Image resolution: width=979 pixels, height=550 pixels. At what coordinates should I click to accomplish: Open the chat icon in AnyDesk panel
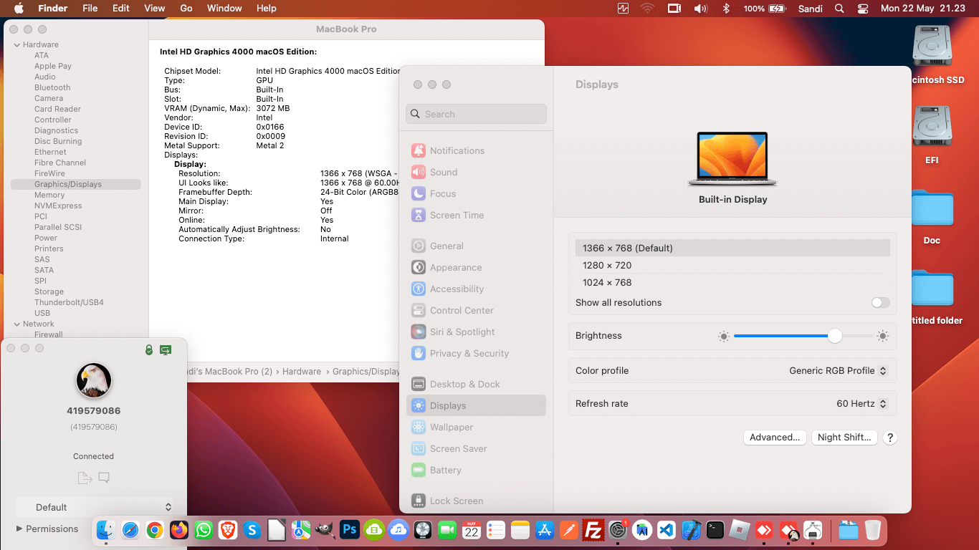click(x=104, y=478)
